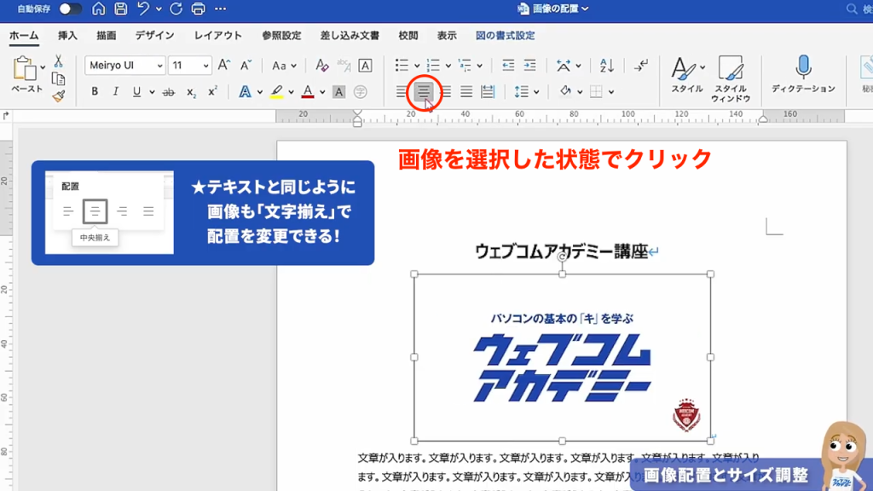The width and height of the screenshot is (873, 491).
Task: Apply italic formatting
Action: pyautogui.click(x=117, y=90)
